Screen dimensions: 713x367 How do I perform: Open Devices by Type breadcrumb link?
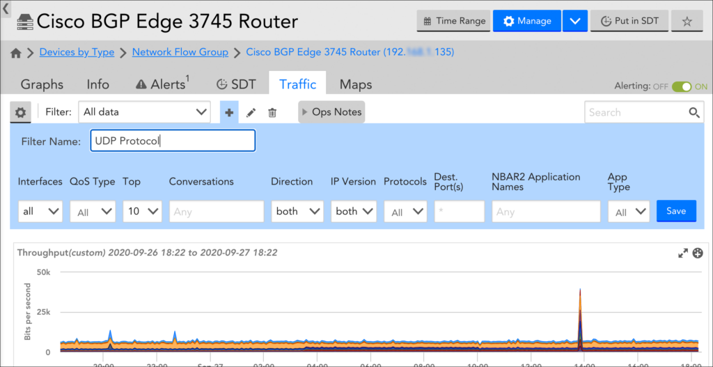coord(77,52)
